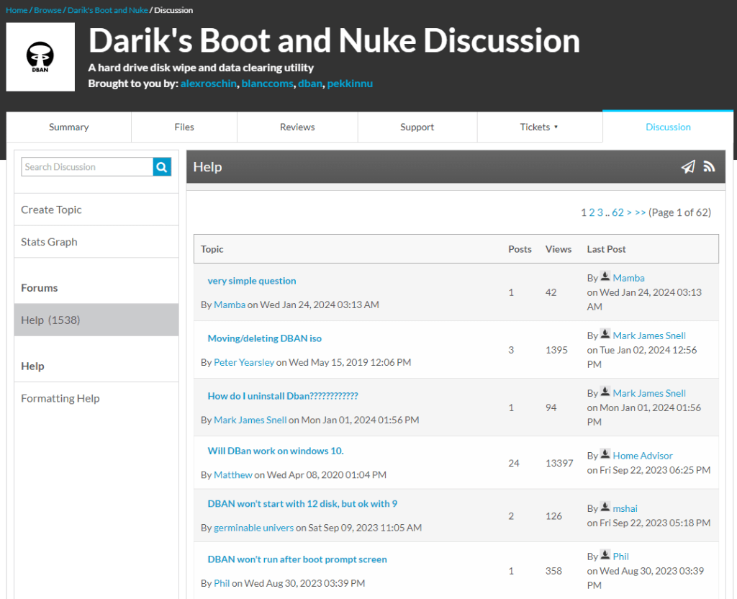Screen dimensions: 737x599
Task: Click avatar icon beside Home Advisor
Action: click(605, 454)
